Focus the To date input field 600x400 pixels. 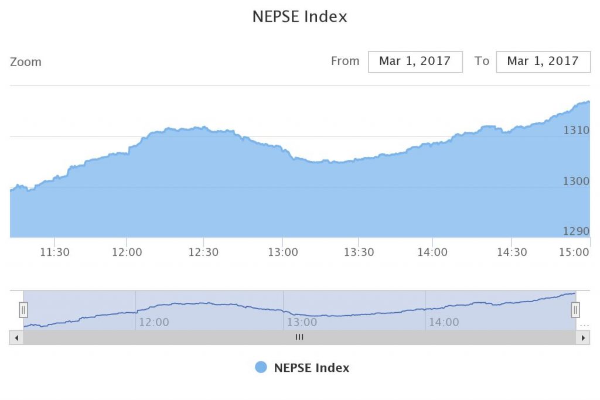(x=543, y=61)
